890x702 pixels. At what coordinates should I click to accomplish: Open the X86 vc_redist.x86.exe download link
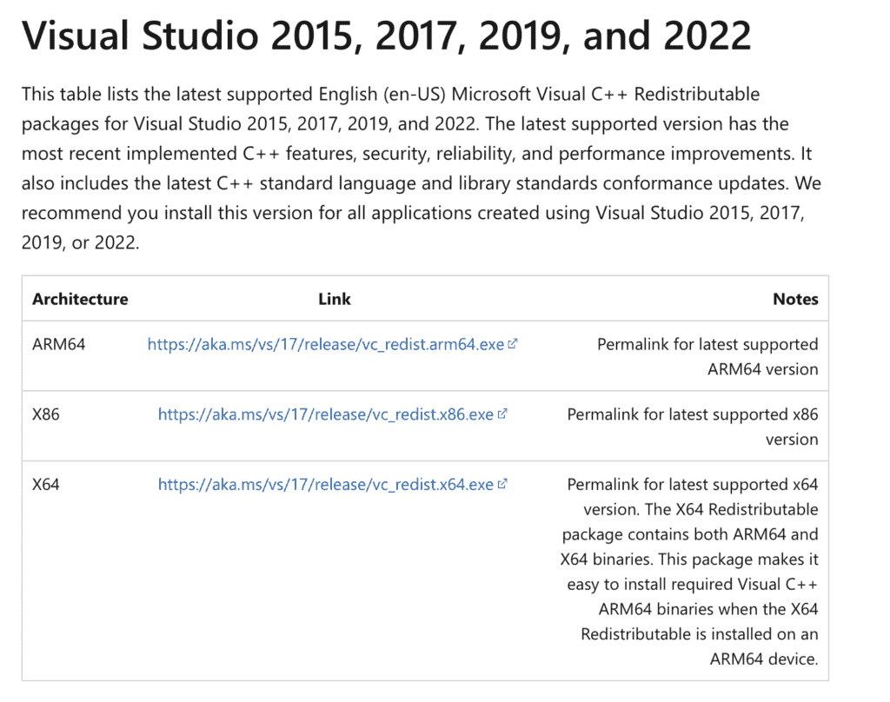pyautogui.click(x=326, y=414)
